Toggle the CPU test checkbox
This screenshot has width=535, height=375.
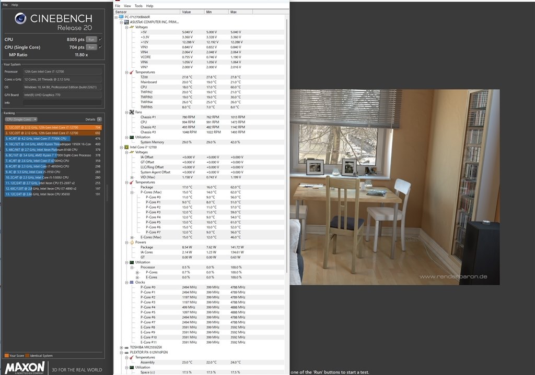click(100, 39)
